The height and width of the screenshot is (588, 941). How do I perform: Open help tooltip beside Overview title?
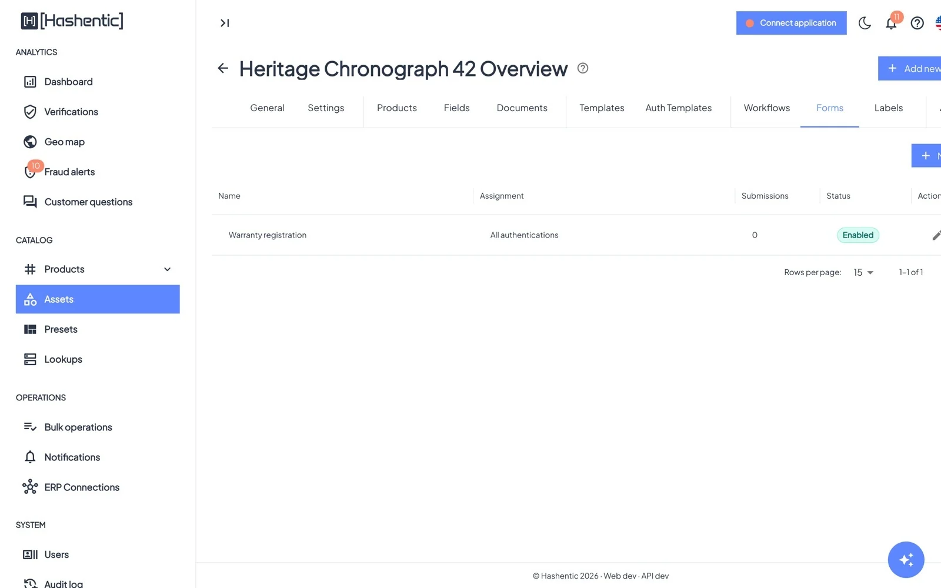(x=583, y=68)
